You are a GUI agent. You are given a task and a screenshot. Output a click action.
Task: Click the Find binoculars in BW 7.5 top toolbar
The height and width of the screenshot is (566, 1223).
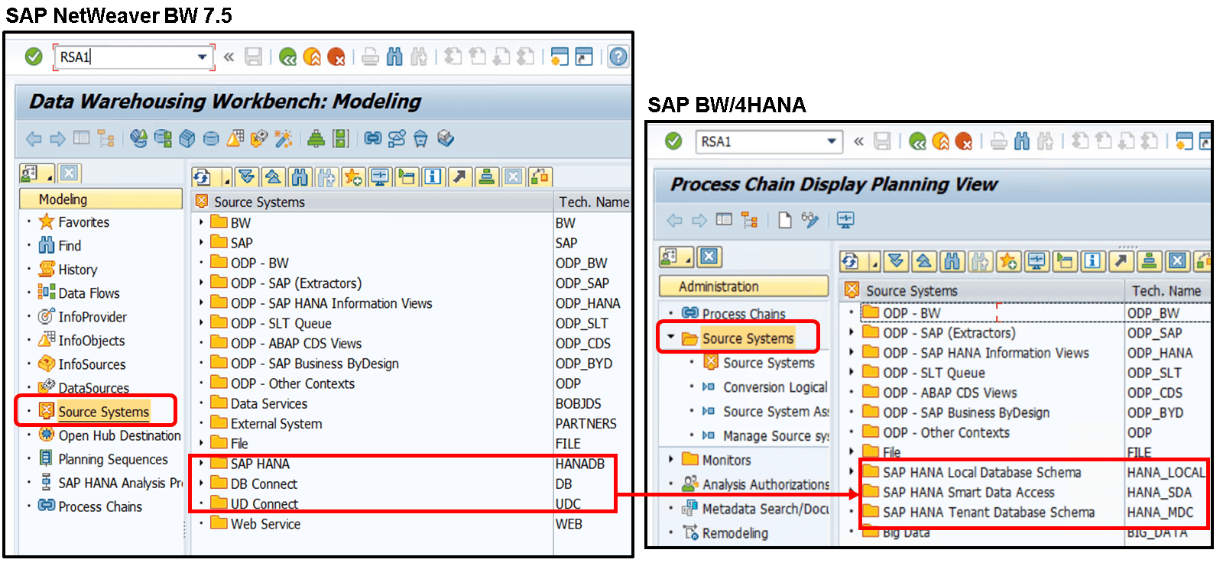(394, 57)
